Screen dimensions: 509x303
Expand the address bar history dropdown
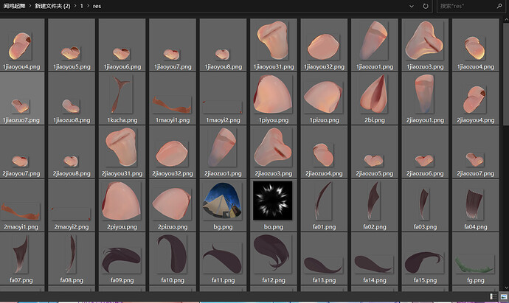(x=411, y=6)
